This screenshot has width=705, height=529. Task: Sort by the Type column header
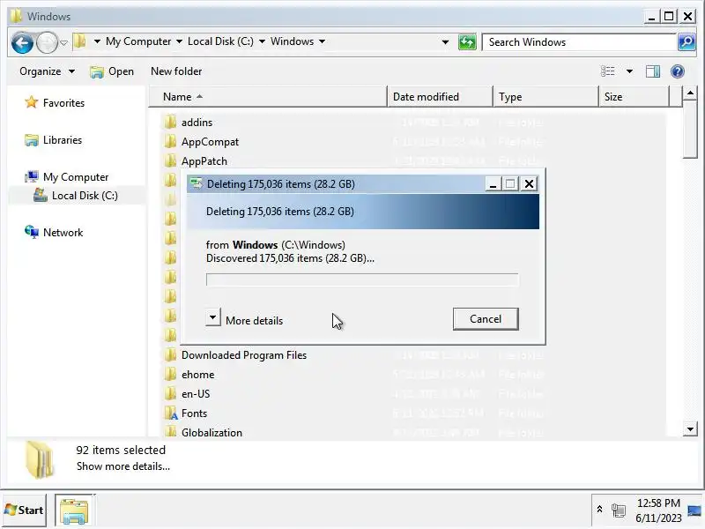pos(545,97)
